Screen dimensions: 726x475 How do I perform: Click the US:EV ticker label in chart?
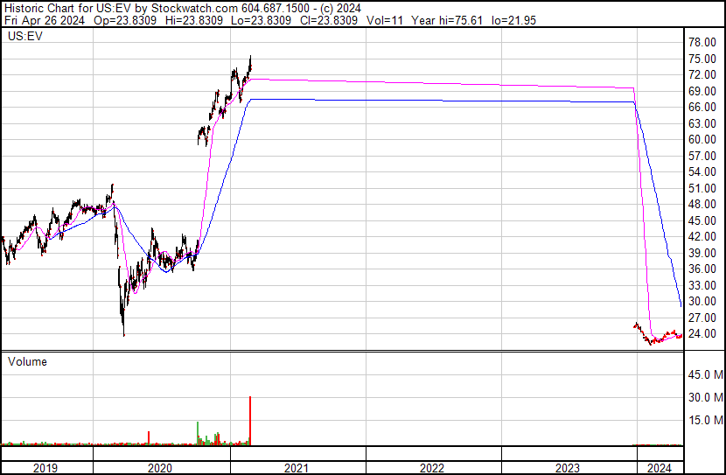[x=25, y=36]
